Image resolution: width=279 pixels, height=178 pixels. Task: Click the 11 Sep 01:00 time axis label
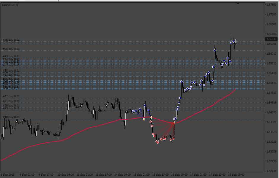point(84,175)
